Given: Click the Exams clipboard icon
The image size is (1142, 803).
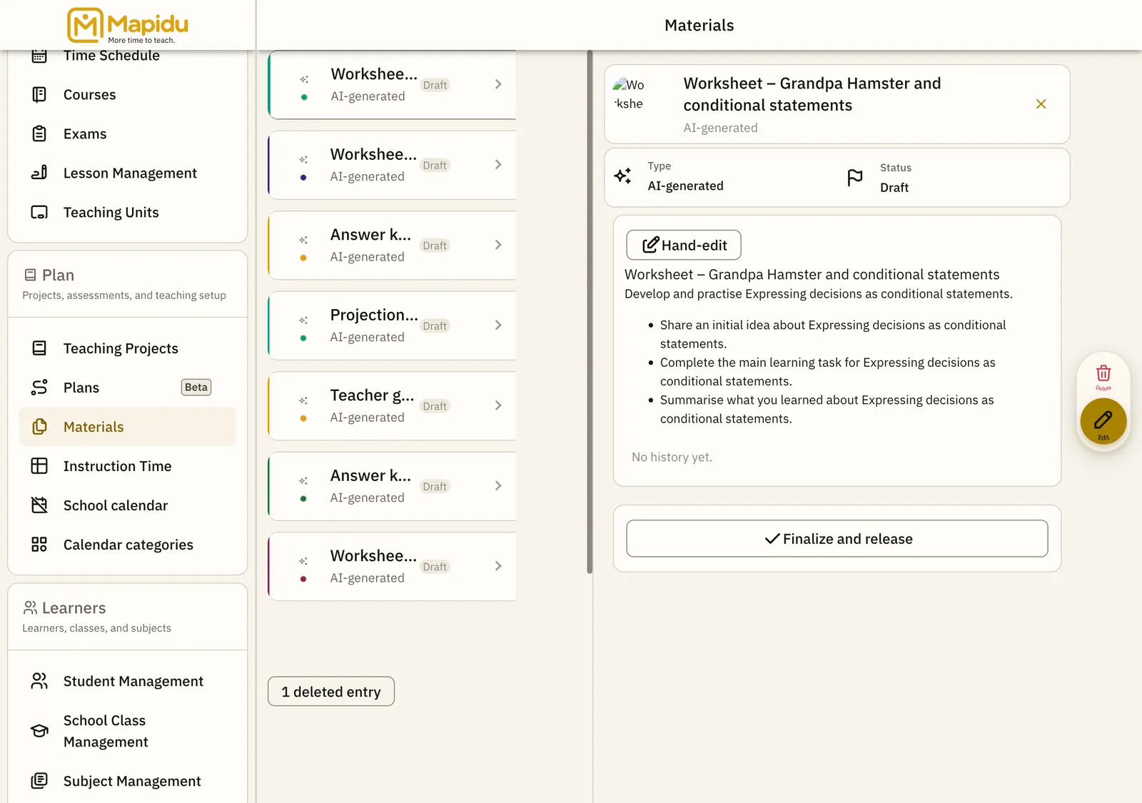Looking at the screenshot, I should (39, 133).
